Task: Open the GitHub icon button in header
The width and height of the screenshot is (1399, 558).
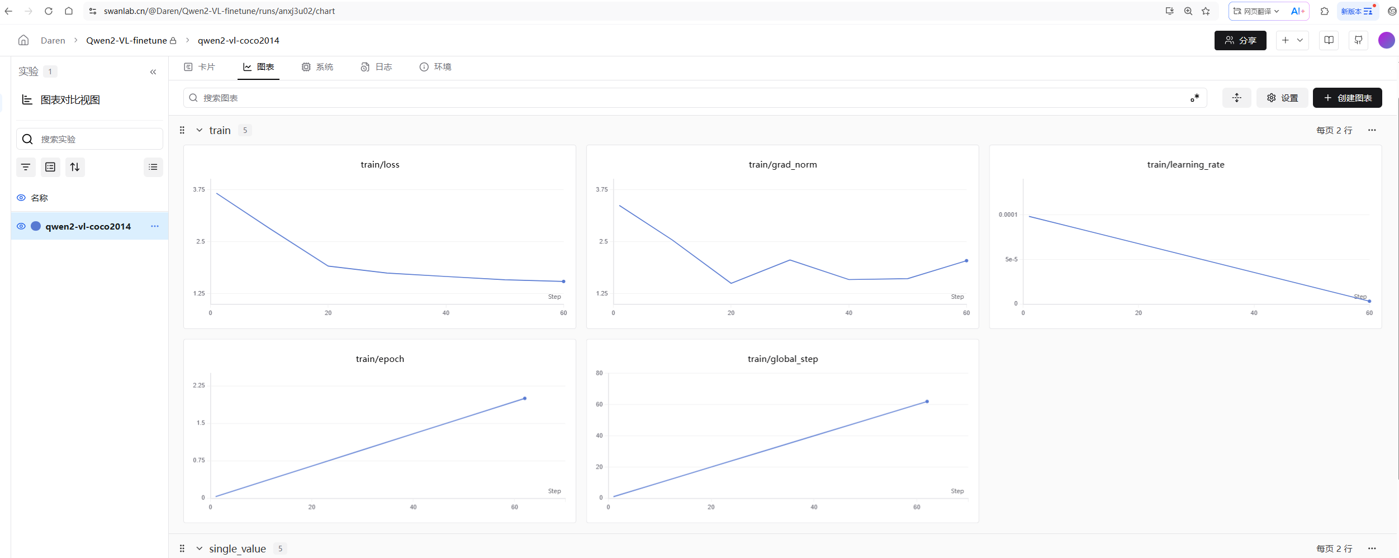Action: 1358,40
